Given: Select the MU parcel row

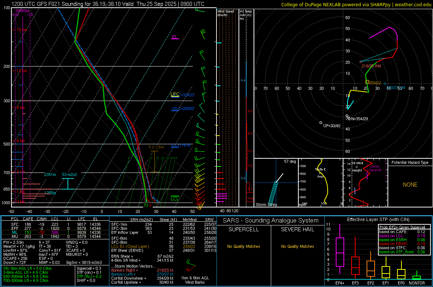Looking at the screenshot, I should point(55,236).
